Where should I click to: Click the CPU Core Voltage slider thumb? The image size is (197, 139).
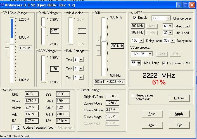tap(12, 44)
